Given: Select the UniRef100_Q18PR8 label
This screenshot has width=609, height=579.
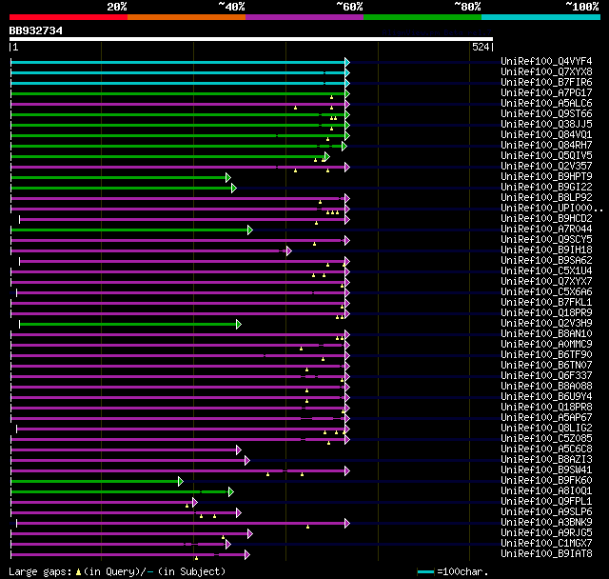Looking at the screenshot, I should (x=546, y=408).
